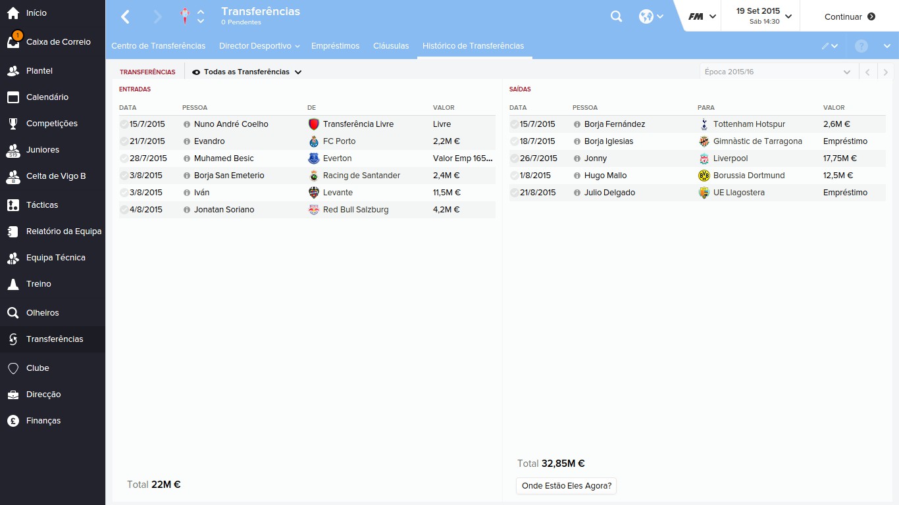
Task: Open Competições trophy icon
Action: click(13, 124)
